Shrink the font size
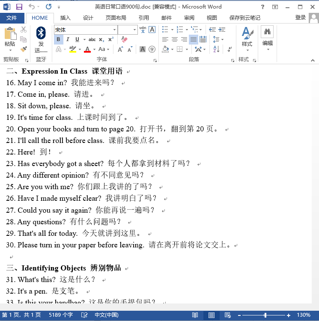The width and height of the screenshot is (319, 321). (x=130, y=49)
